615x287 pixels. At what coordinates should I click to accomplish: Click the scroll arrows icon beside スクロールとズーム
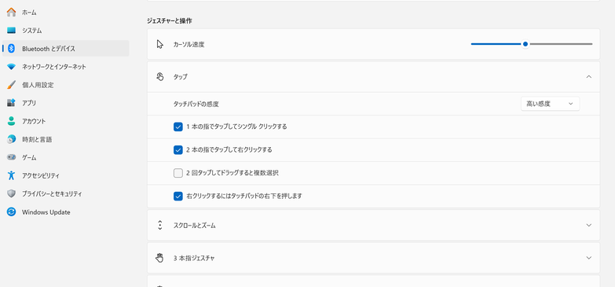[x=159, y=225]
